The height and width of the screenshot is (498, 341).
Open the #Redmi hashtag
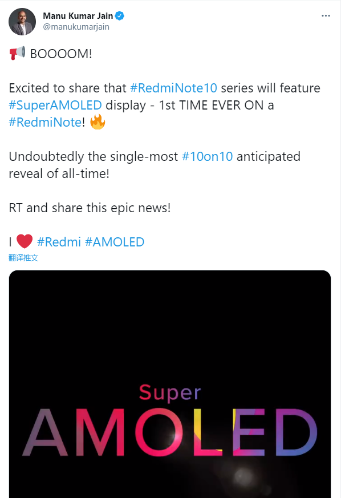pyautogui.click(x=59, y=242)
